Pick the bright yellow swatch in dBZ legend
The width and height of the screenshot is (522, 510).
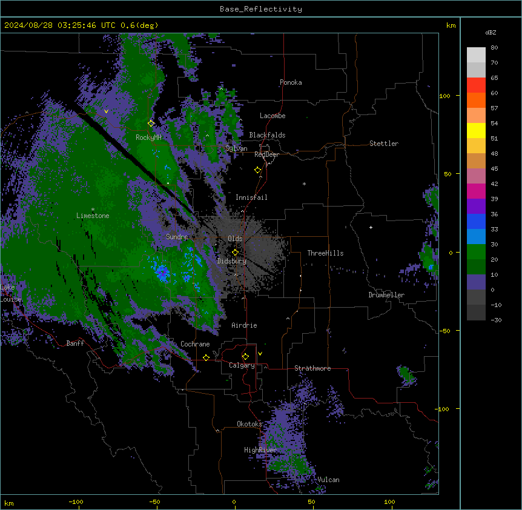click(476, 130)
